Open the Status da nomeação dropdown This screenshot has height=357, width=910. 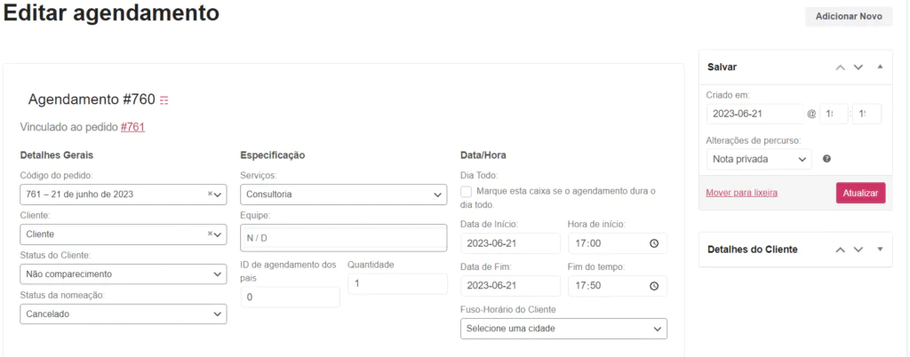click(123, 314)
